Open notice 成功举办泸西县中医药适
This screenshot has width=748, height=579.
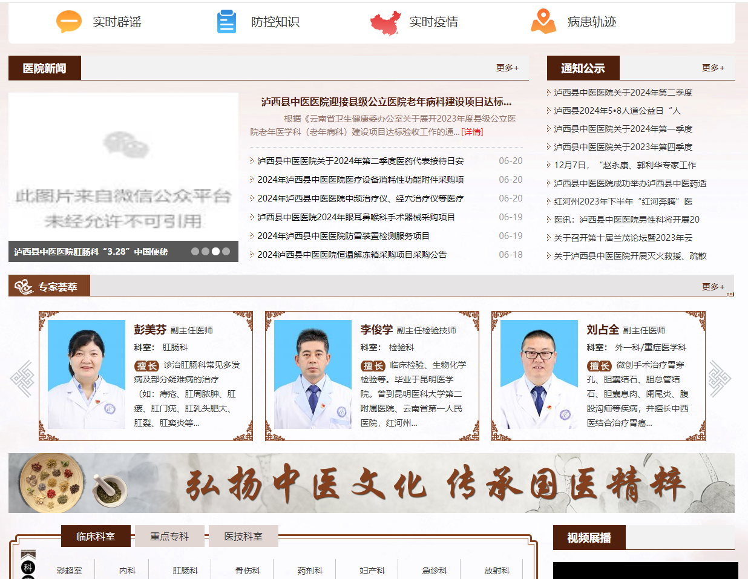(x=630, y=183)
